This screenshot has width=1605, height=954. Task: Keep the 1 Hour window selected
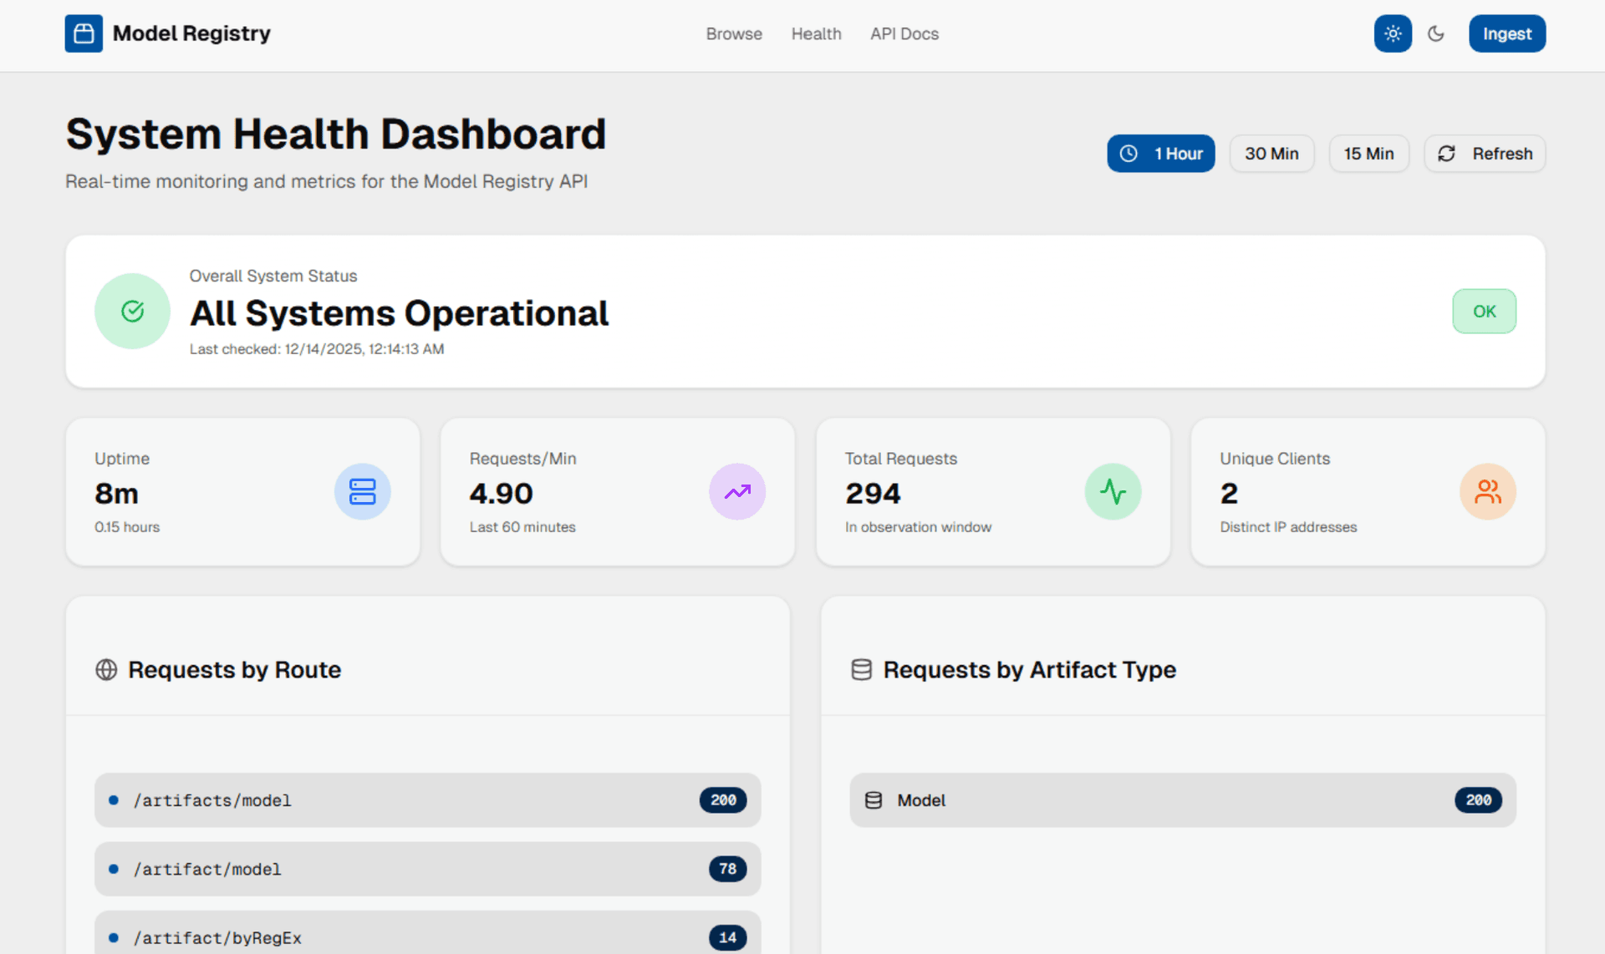tap(1161, 154)
